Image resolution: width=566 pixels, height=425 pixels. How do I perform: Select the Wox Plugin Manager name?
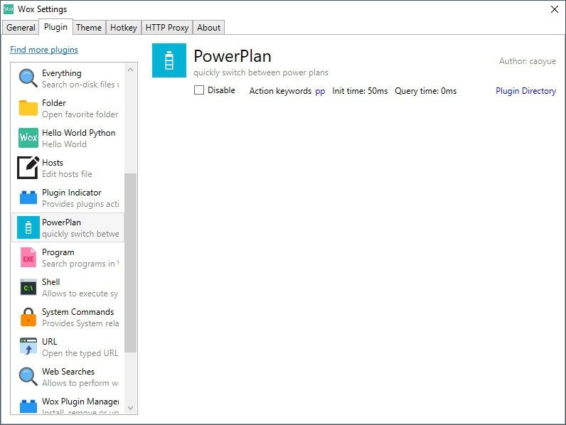(x=80, y=402)
